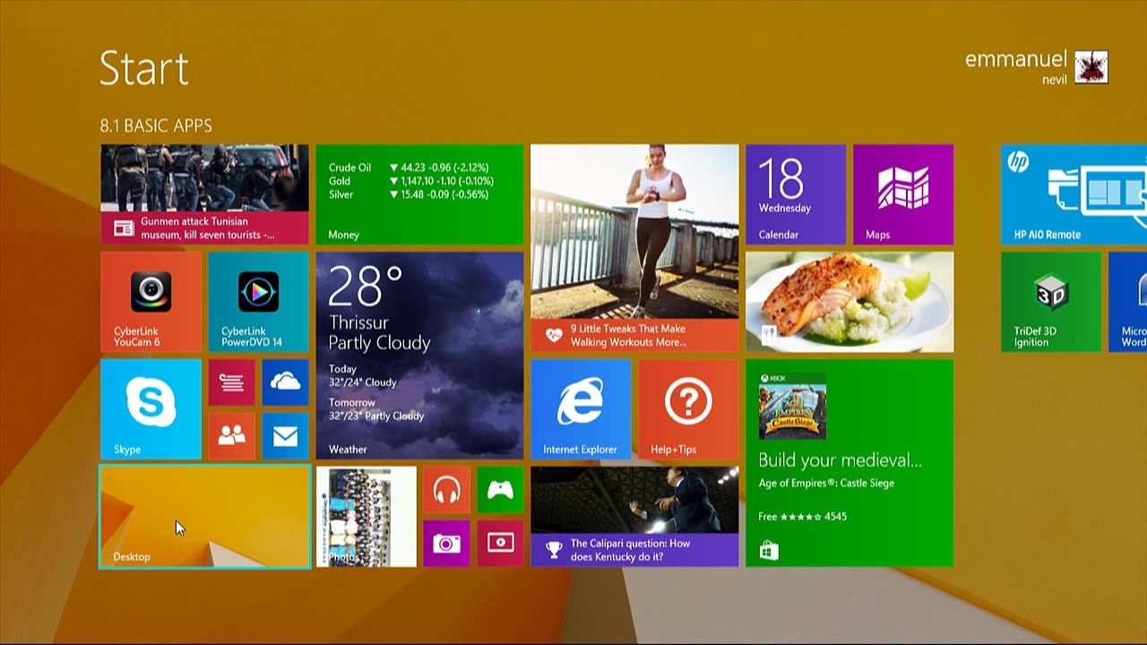The image size is (1147, 645).
Task: Open Sports tile about Calipari question
Action: pyautogui.click(x=634, y=517)
